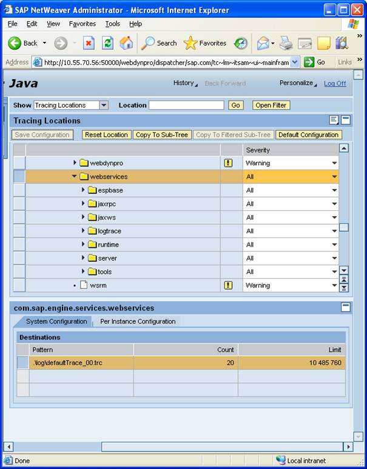Select the row selector beside espbase
The image size is (367, 469).
(19, 190)
